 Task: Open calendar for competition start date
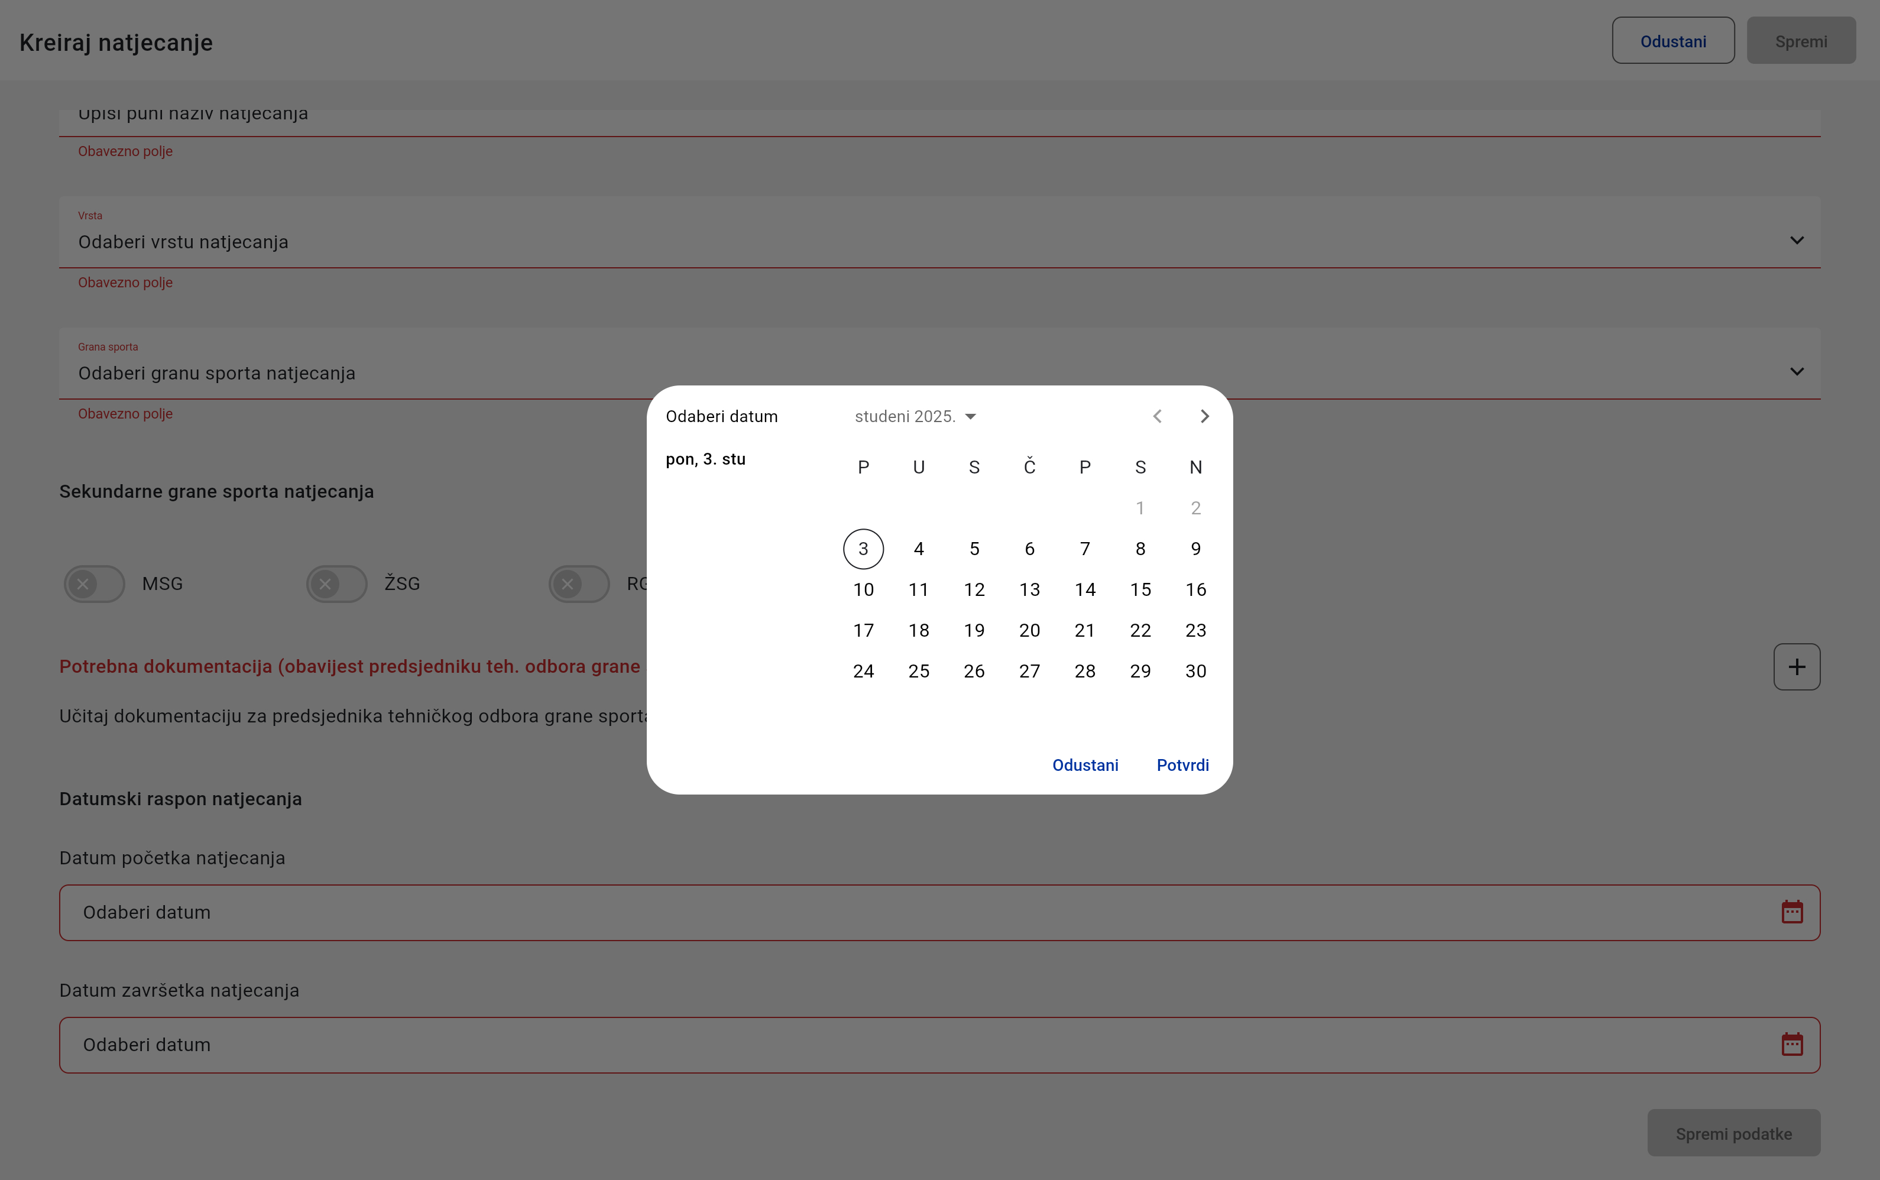click(x=1792, y=912)
